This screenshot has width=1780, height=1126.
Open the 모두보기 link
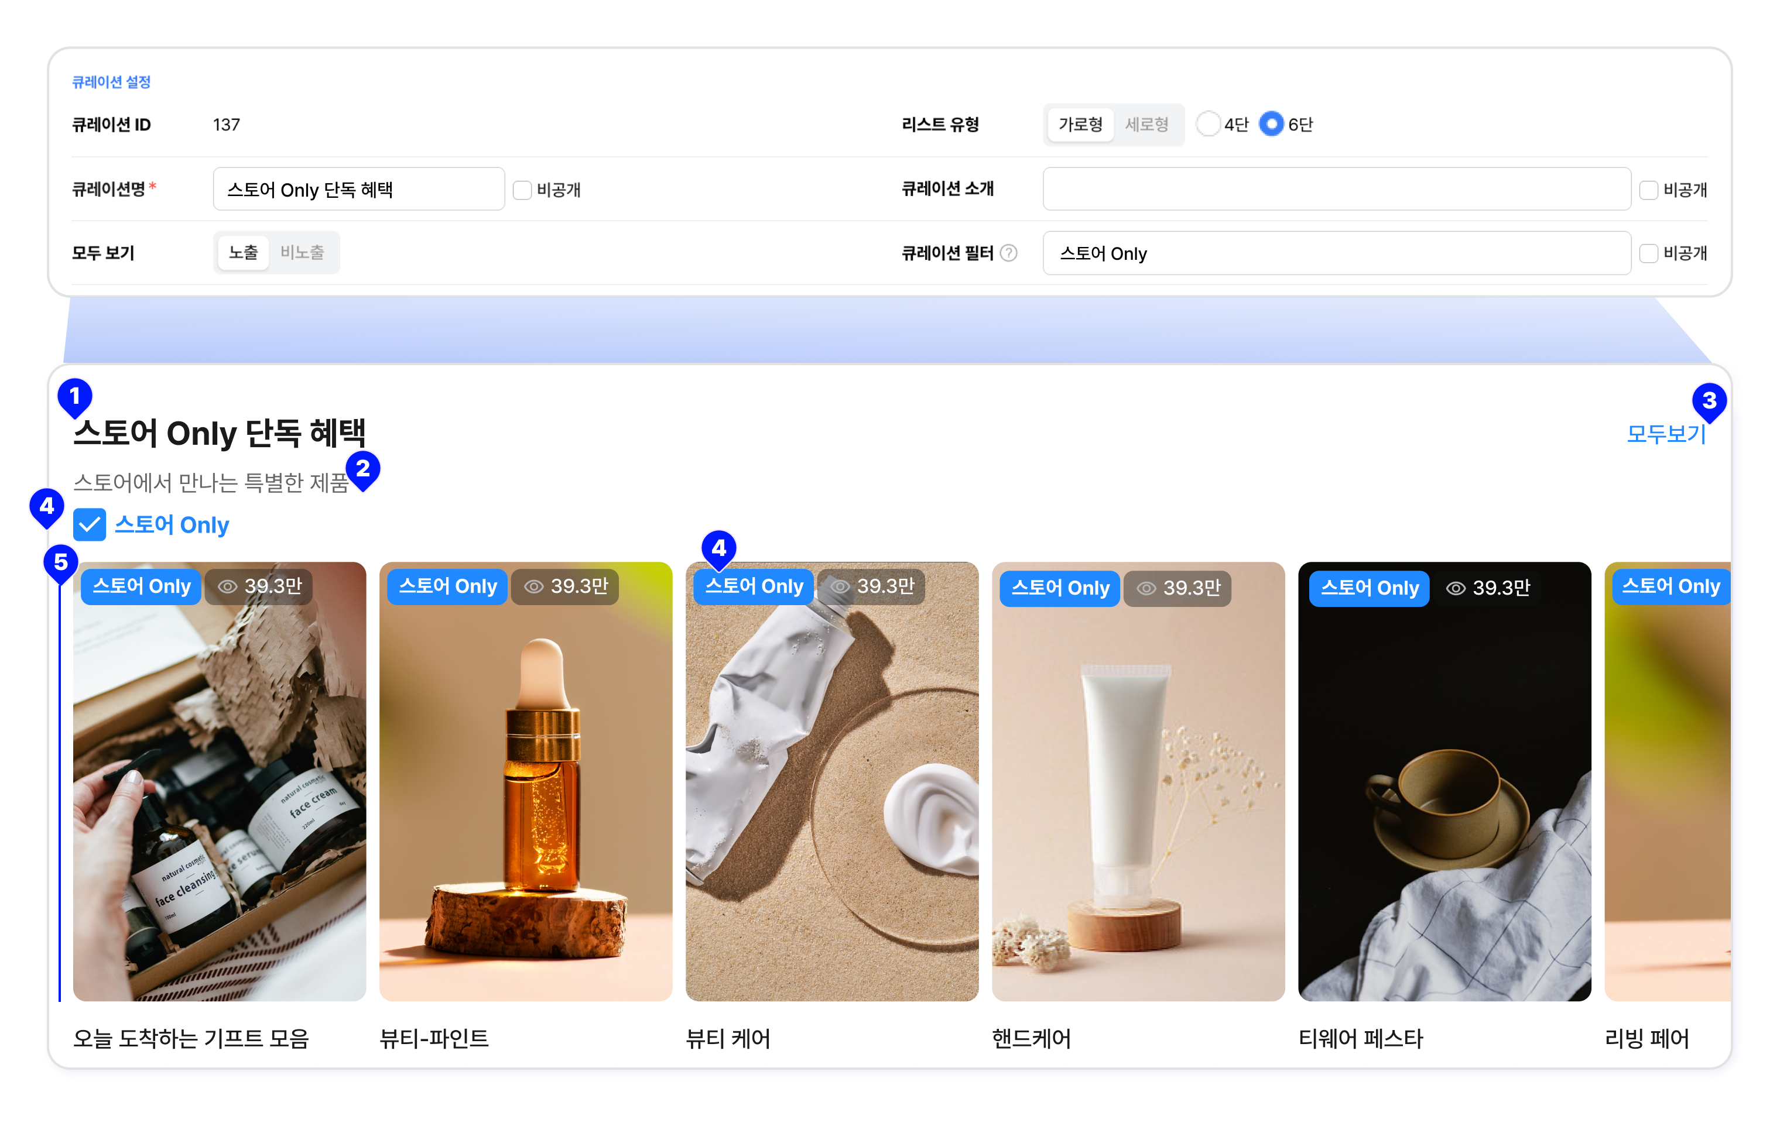(x=1665, y=434)
